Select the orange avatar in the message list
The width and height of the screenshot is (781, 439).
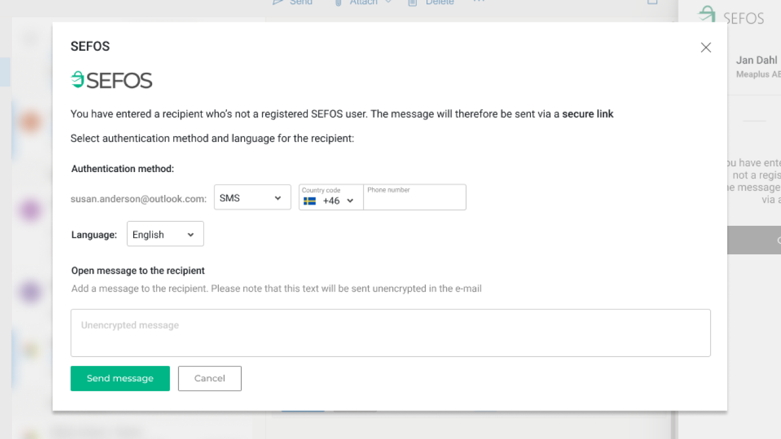click(30, 122)
